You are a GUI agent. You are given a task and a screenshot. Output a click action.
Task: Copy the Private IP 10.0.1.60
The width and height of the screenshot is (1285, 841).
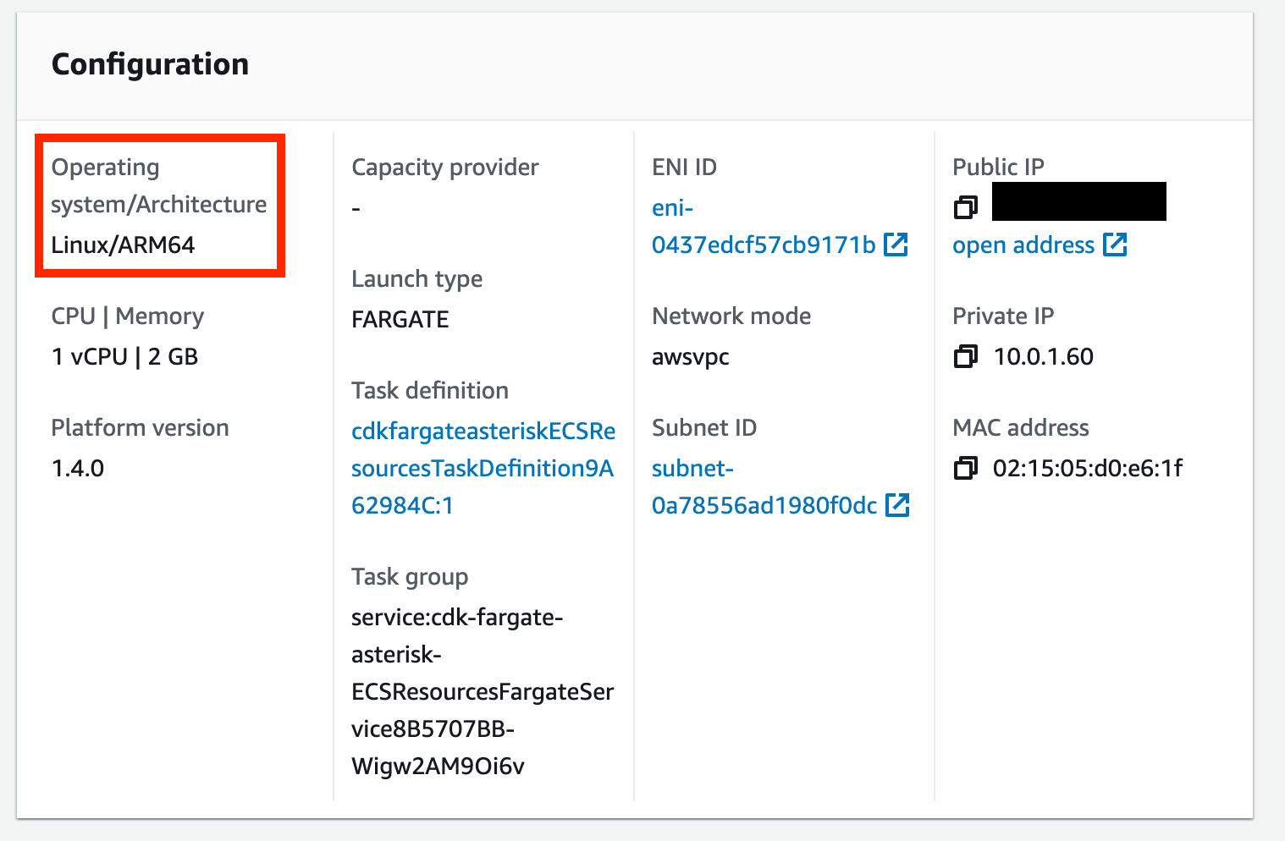[x=966, y=356]
